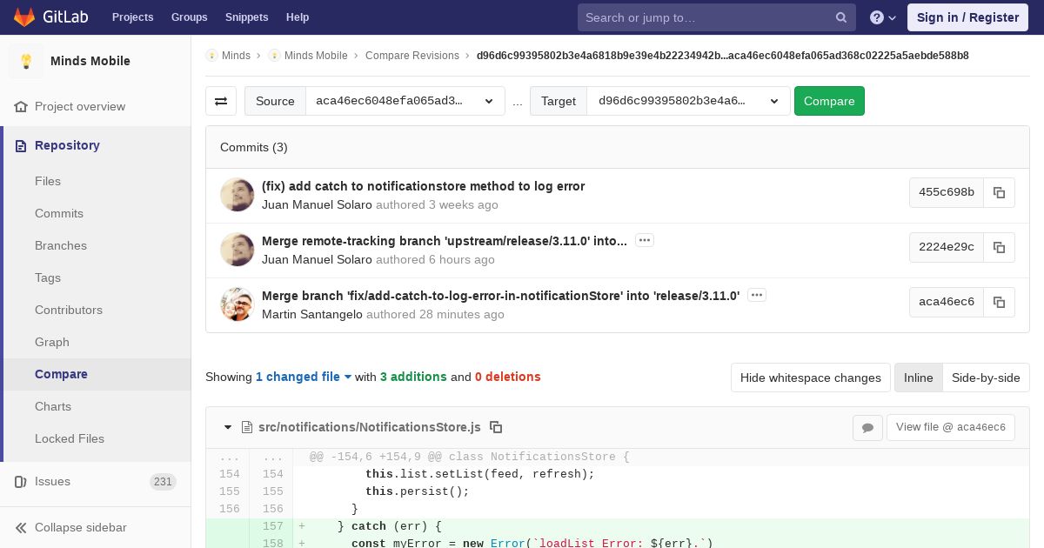Toggle comments on this file
The width and height of the screenshot is (1044, 548).
pyautogui.click(x=867, y=427)
